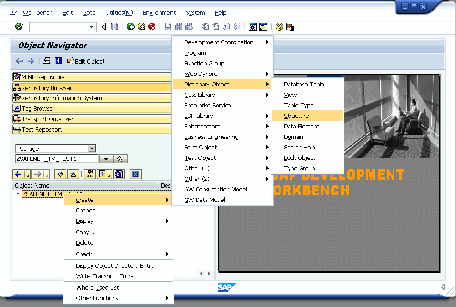This screenshot has height=307, width=456.
Task: Click the tree Previous object arrow icon
Action: point(18,174)
